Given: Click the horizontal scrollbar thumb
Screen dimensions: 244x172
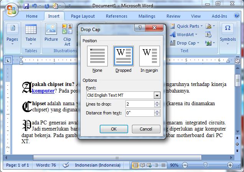Looking at the screenshot, I should pyautogui.click(x=117, y=158).
